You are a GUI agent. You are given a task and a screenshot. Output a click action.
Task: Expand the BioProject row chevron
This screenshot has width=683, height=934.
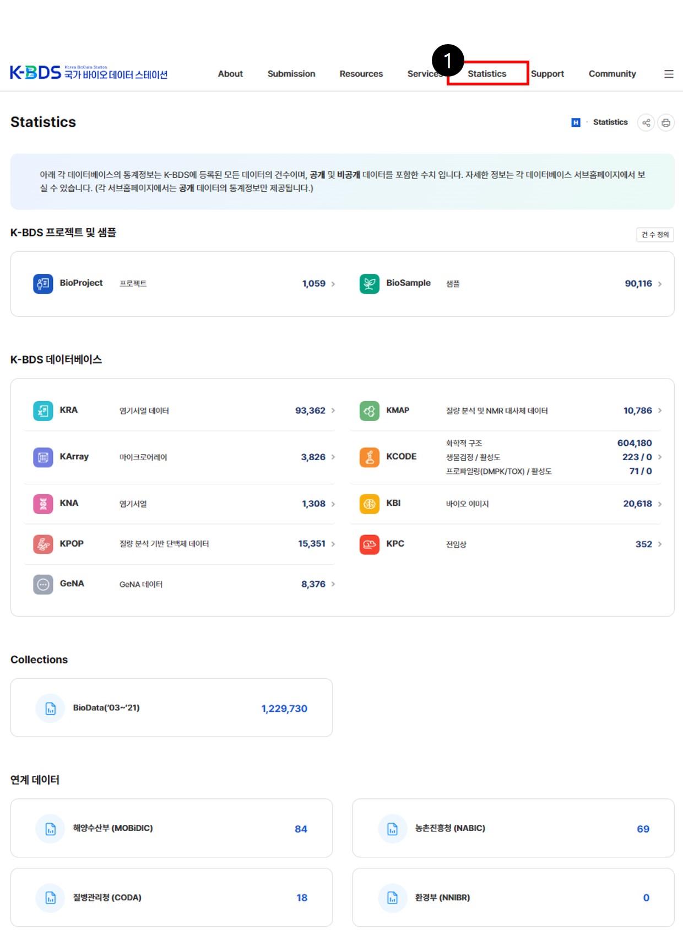tap(333, 284)
